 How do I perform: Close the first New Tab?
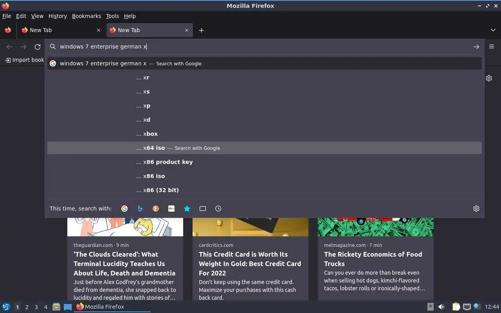click(x=99, y=30)
